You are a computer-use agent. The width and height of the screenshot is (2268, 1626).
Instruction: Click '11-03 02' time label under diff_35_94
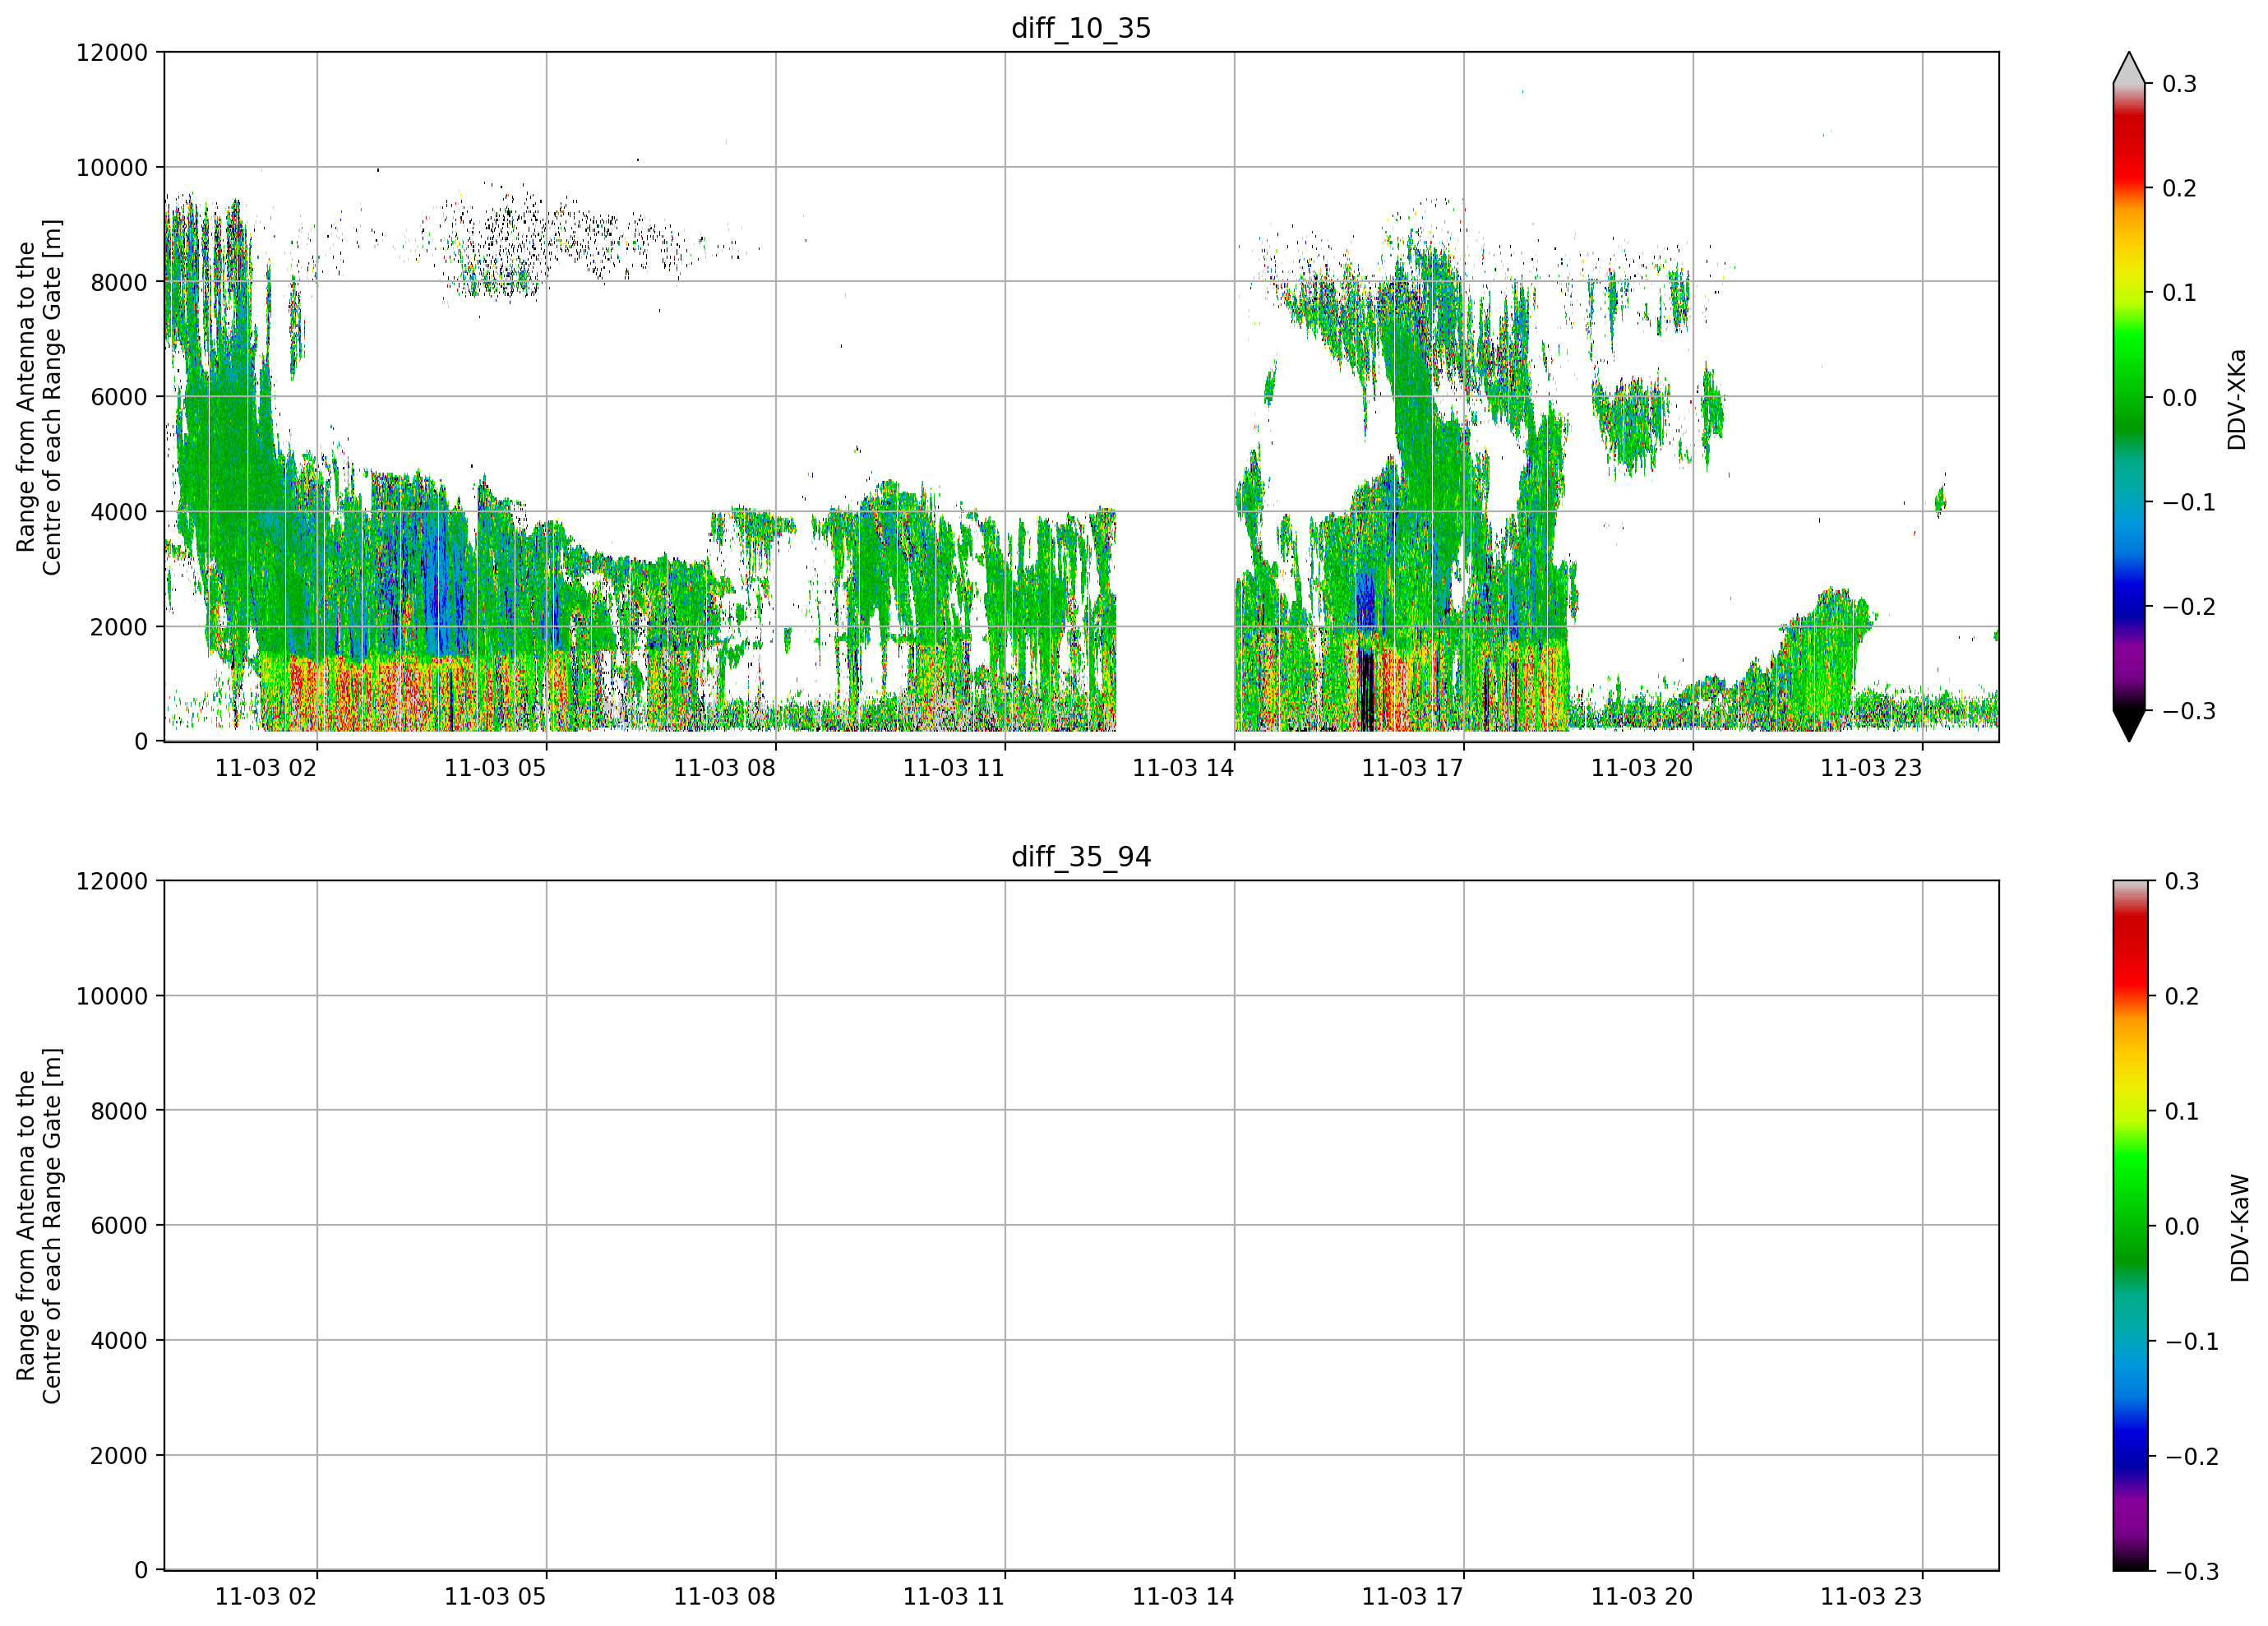click(266, 1597)
